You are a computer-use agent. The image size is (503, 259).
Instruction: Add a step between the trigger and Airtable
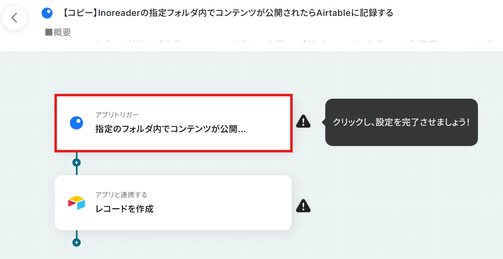point(77,162)
